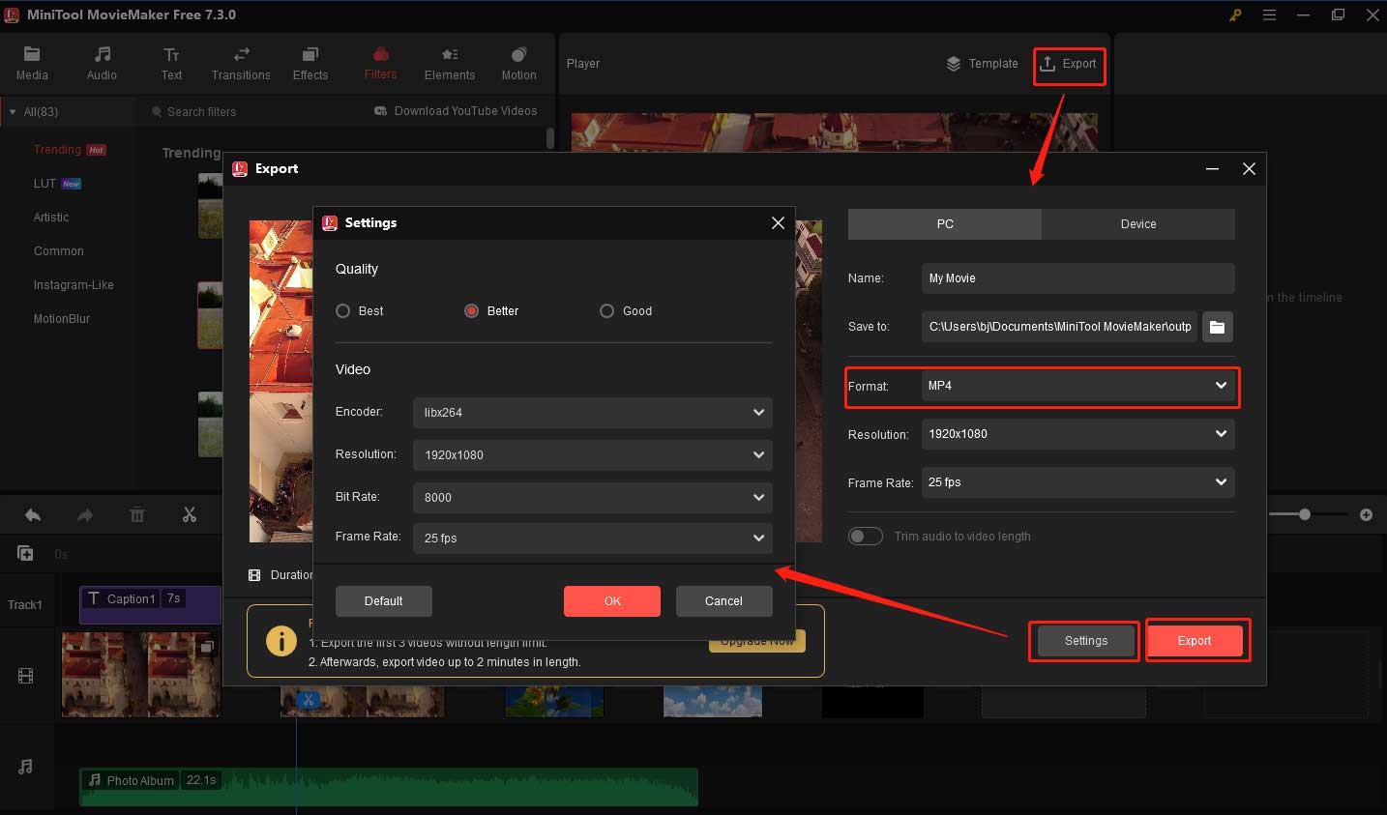Click Download YouTube Videos
This screenshot has height=815, width=1387.
[456, 111]
